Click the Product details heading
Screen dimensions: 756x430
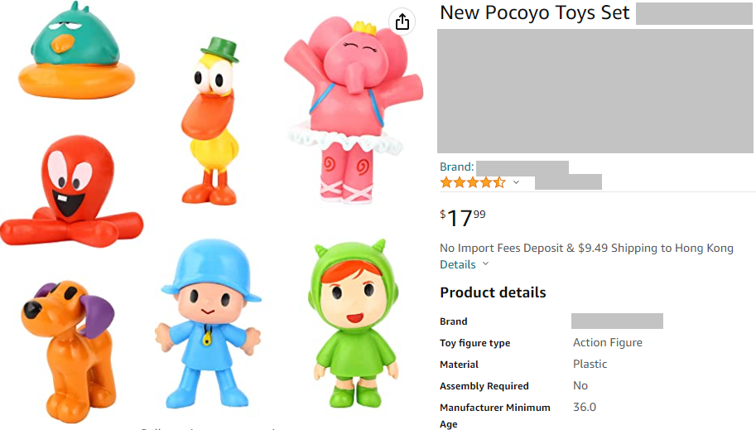pyautogui.click(x=493, y=292)
